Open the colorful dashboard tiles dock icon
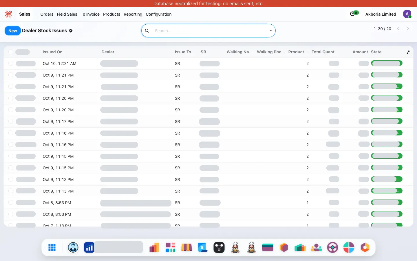 (170, 247)
